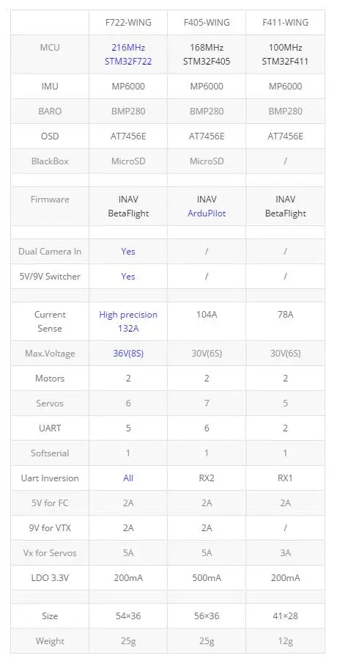Click the Vx for Servos row label

click(x=50, y=552)
